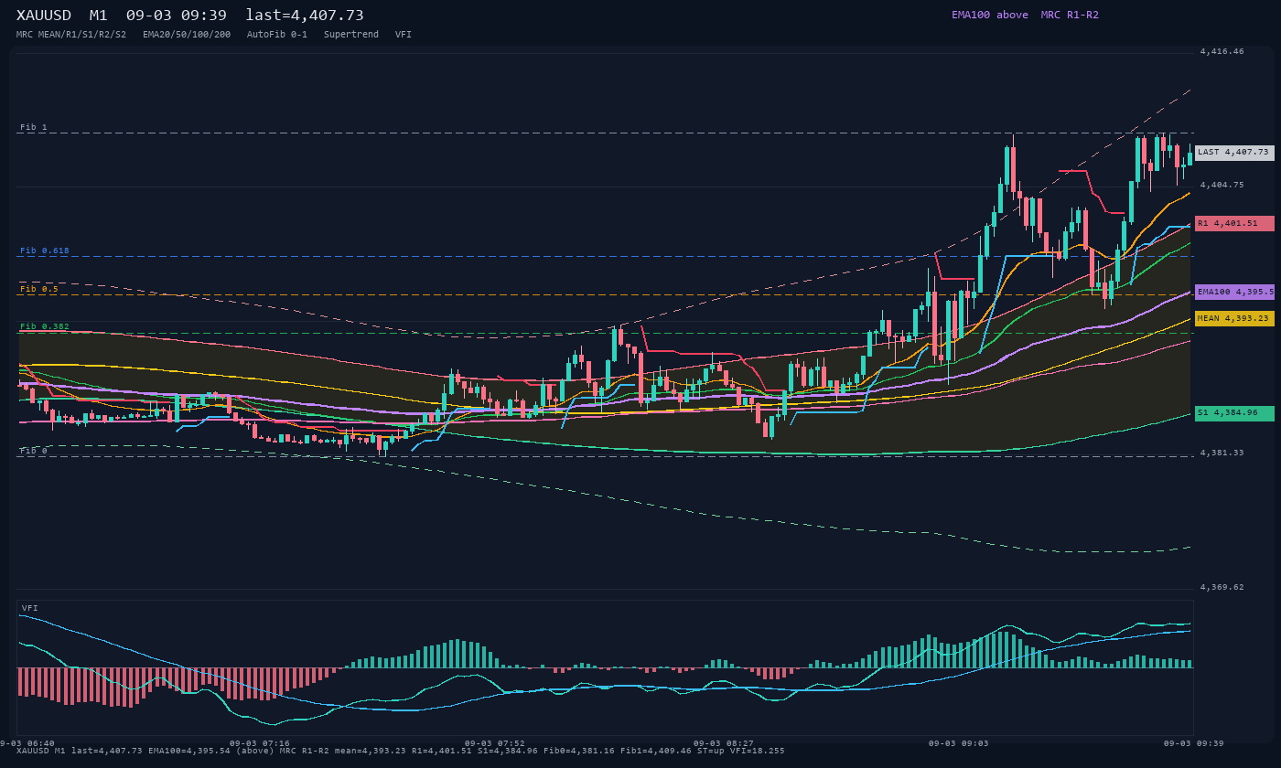Select the 'VFI' entry in the top legend
Viewport: 1281px width, 768px height.
click(404, 34)
